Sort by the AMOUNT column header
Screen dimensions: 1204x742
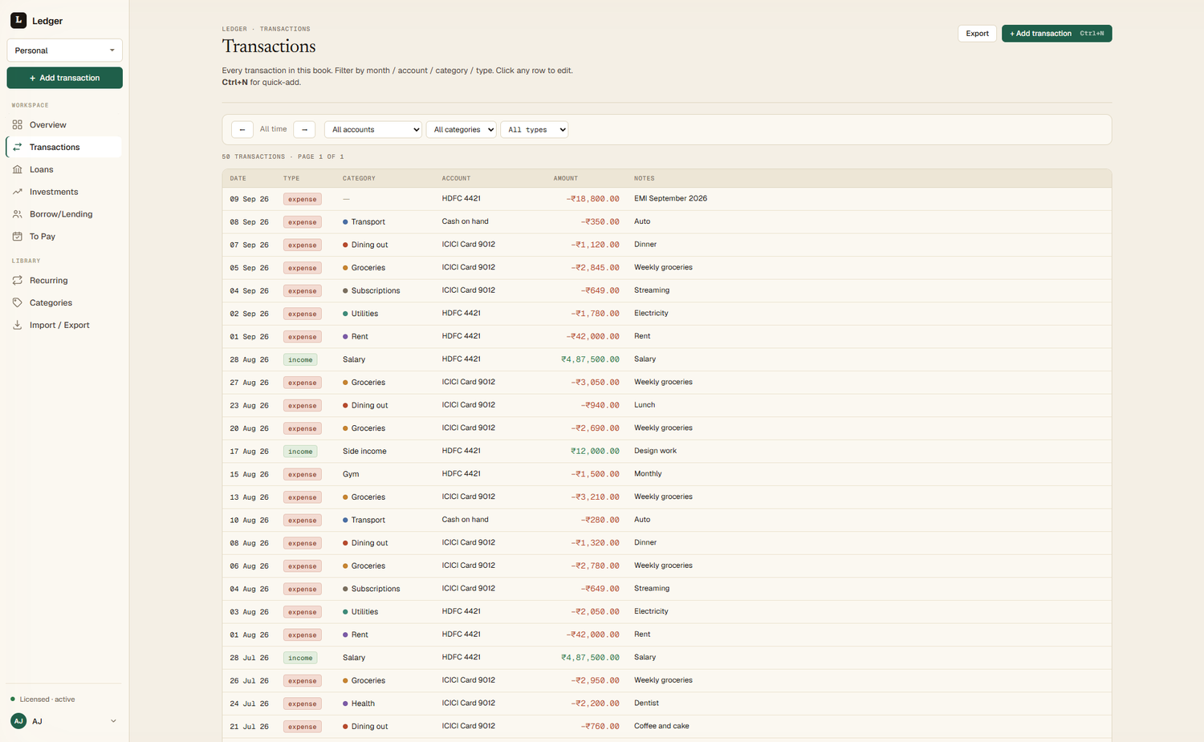pyautogui.click(x=566, y=178)
